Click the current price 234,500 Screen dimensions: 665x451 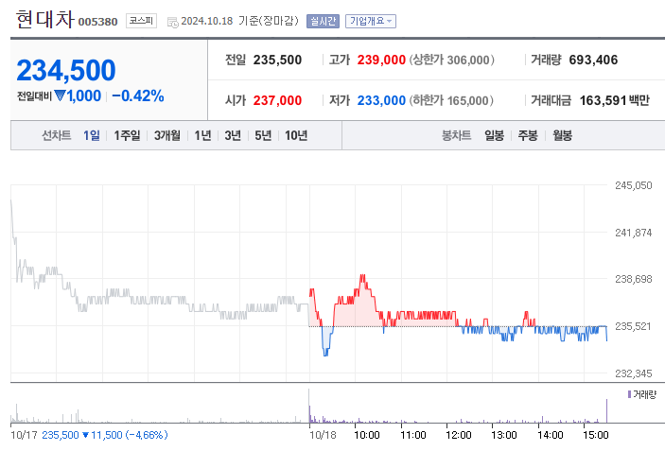pyautogui.click(x=65, y=70)
